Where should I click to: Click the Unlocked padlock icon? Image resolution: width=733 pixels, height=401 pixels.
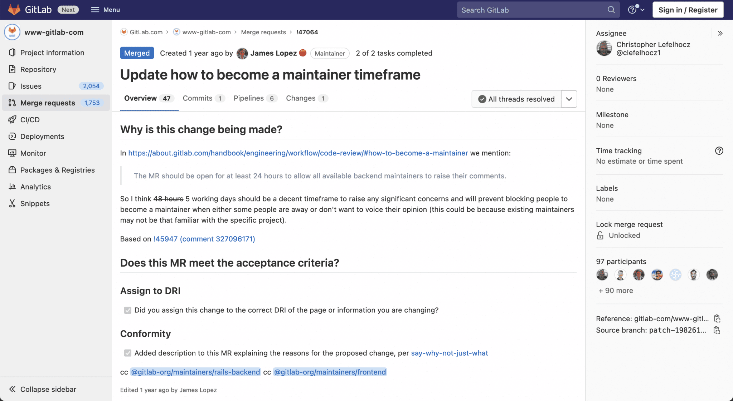[600, 236]
